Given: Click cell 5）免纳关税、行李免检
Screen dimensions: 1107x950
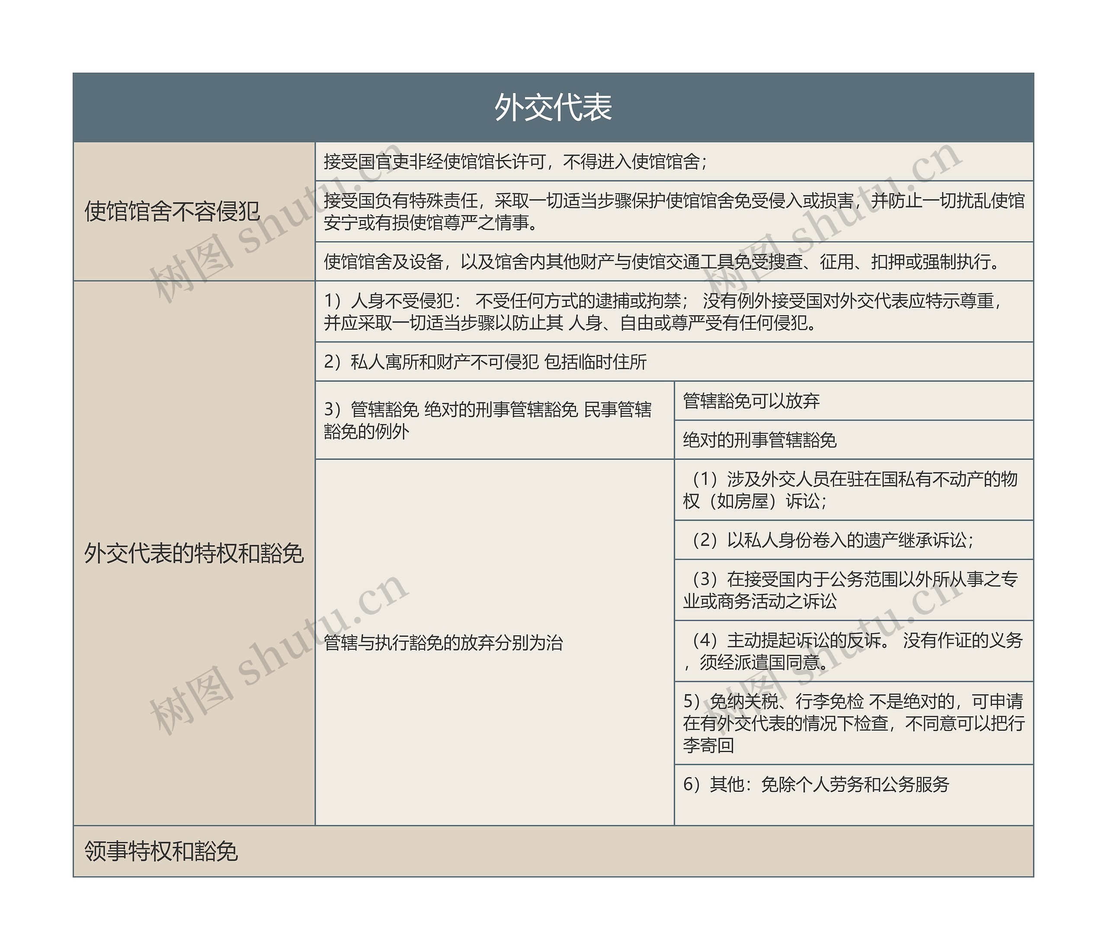Looking at the screenshot, I should [x=854, y=723].
